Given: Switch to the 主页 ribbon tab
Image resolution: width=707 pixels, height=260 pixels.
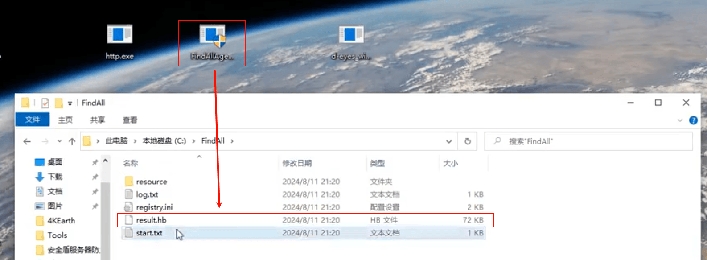Looking at the screenshot, I should click(x=65, y=120).
